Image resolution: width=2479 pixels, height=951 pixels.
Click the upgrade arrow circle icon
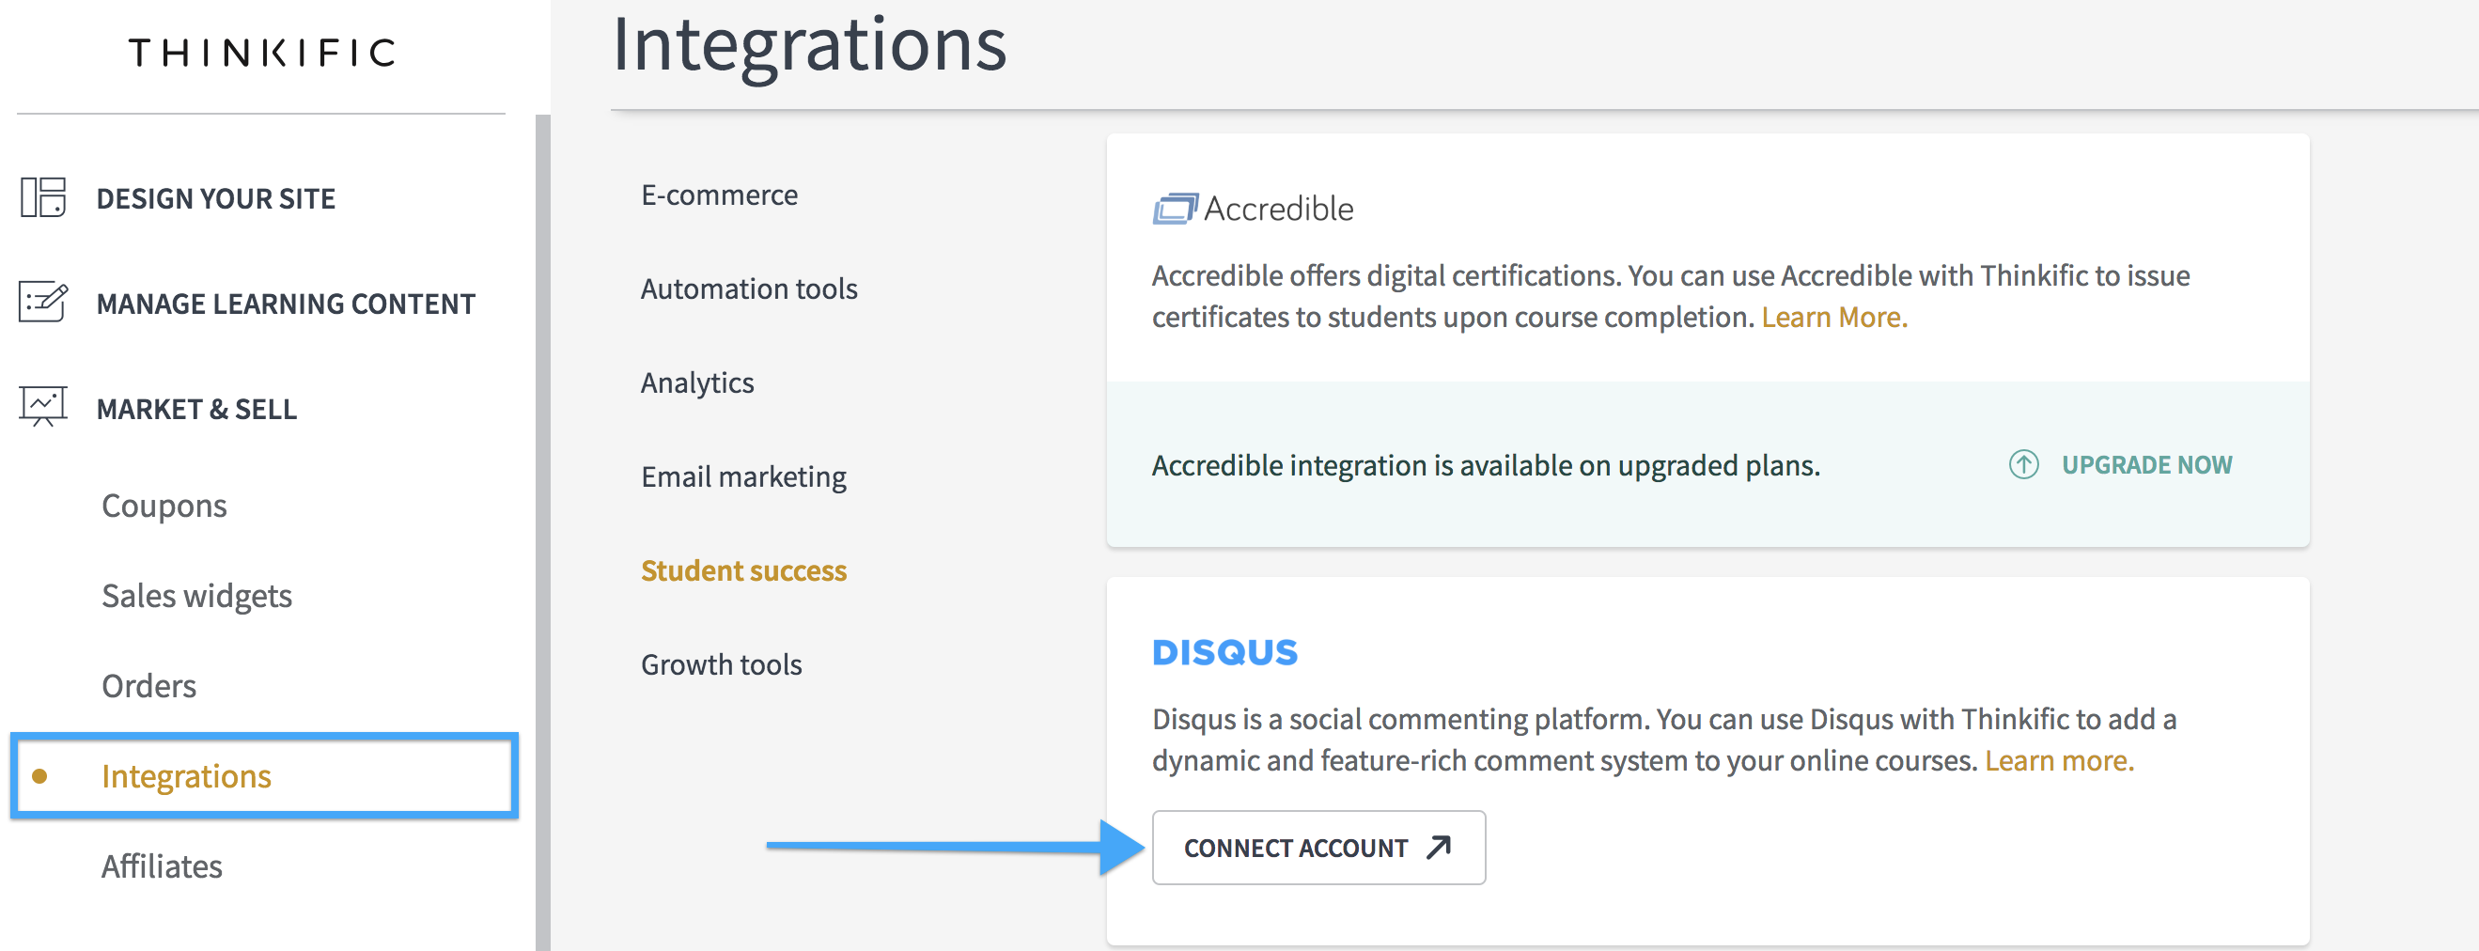2024,465
